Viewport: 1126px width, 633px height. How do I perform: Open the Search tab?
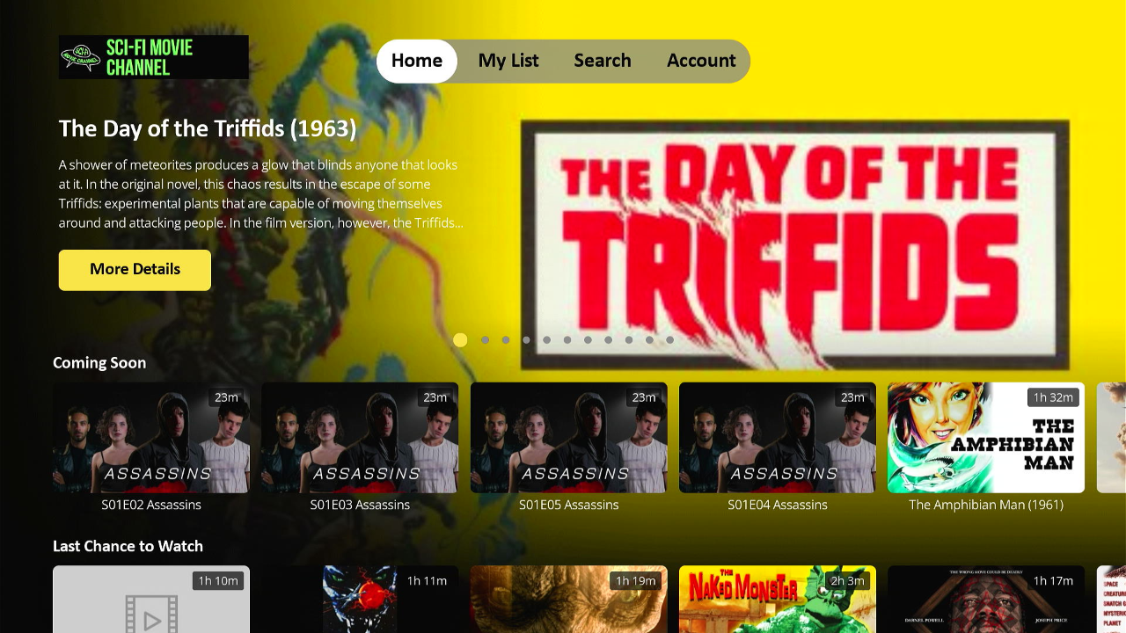pos(603,61)
